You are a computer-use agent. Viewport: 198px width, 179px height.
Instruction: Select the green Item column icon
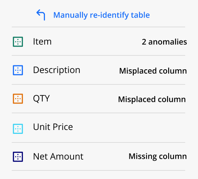tap(18, 42)
